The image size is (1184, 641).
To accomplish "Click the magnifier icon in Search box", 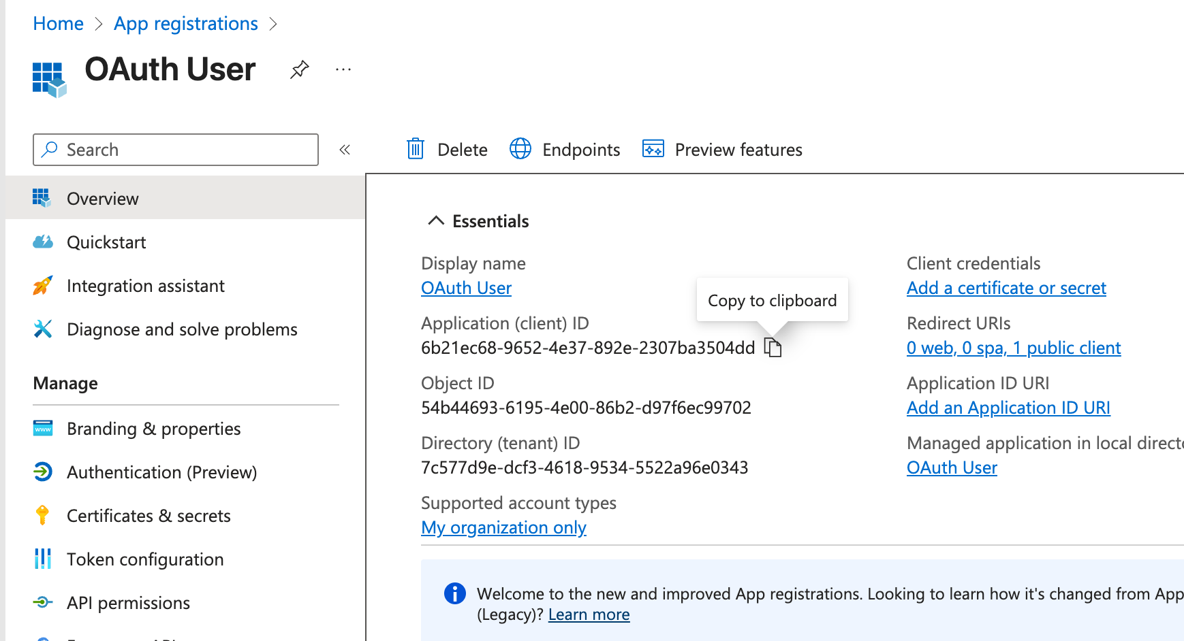I will 49,150.
